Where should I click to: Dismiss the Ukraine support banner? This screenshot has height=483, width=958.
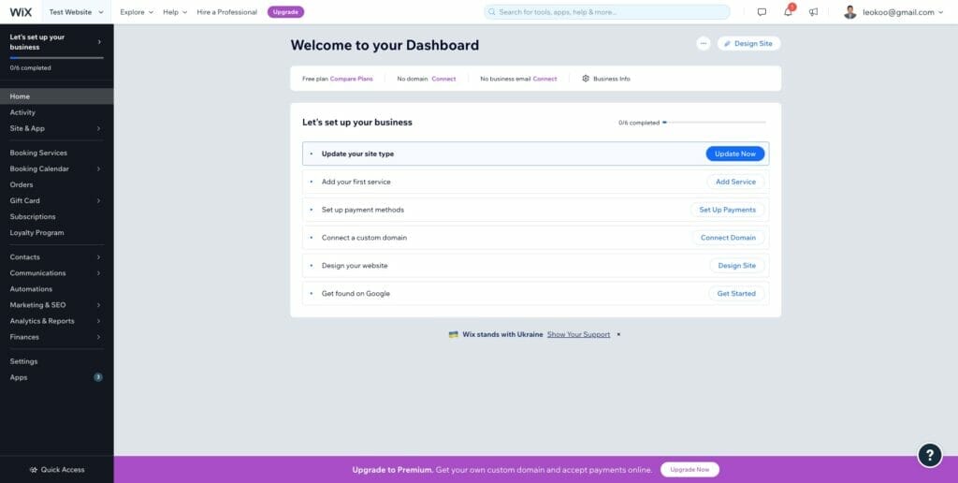coord(618,334)
